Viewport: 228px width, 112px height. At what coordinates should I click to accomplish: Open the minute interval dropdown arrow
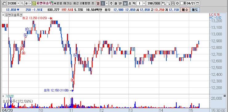(144, 3)
